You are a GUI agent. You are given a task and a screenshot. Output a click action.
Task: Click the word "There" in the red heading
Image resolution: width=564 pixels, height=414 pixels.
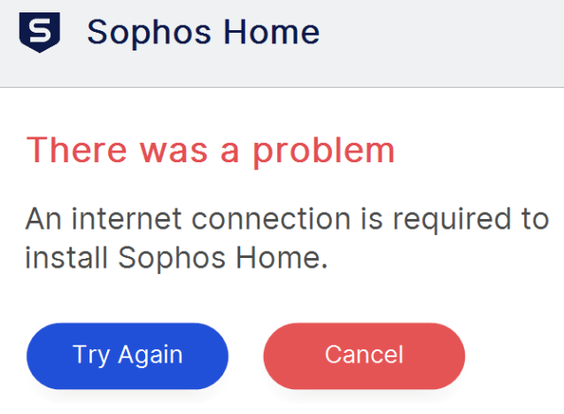73,151
